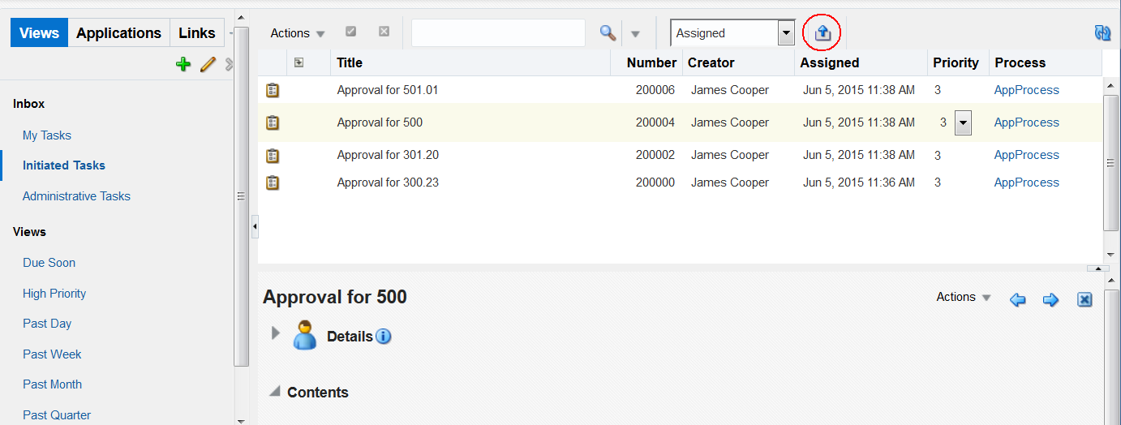Click the Details info icon
Image resolution: width=1121 pixels, height=425 pixels.
(384, 336)
